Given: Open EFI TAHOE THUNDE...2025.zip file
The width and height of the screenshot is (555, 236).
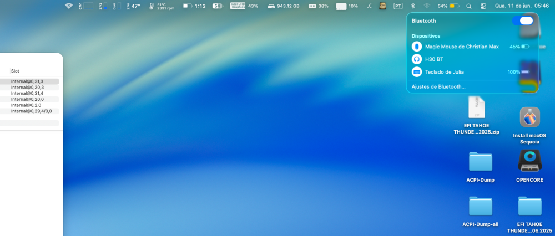Looking at the screenshot, I should [x=476, y=116].
